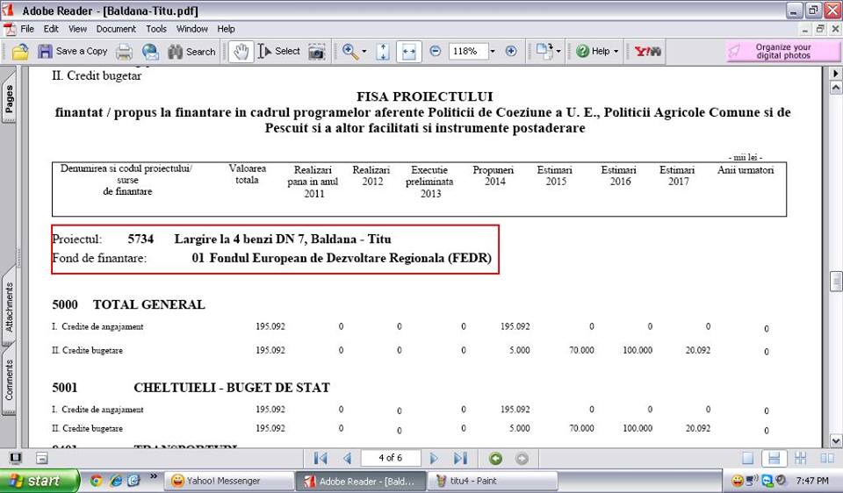Switch to continuous page layout
Screen dimensions: 843x493
click(x=774, y=458)
